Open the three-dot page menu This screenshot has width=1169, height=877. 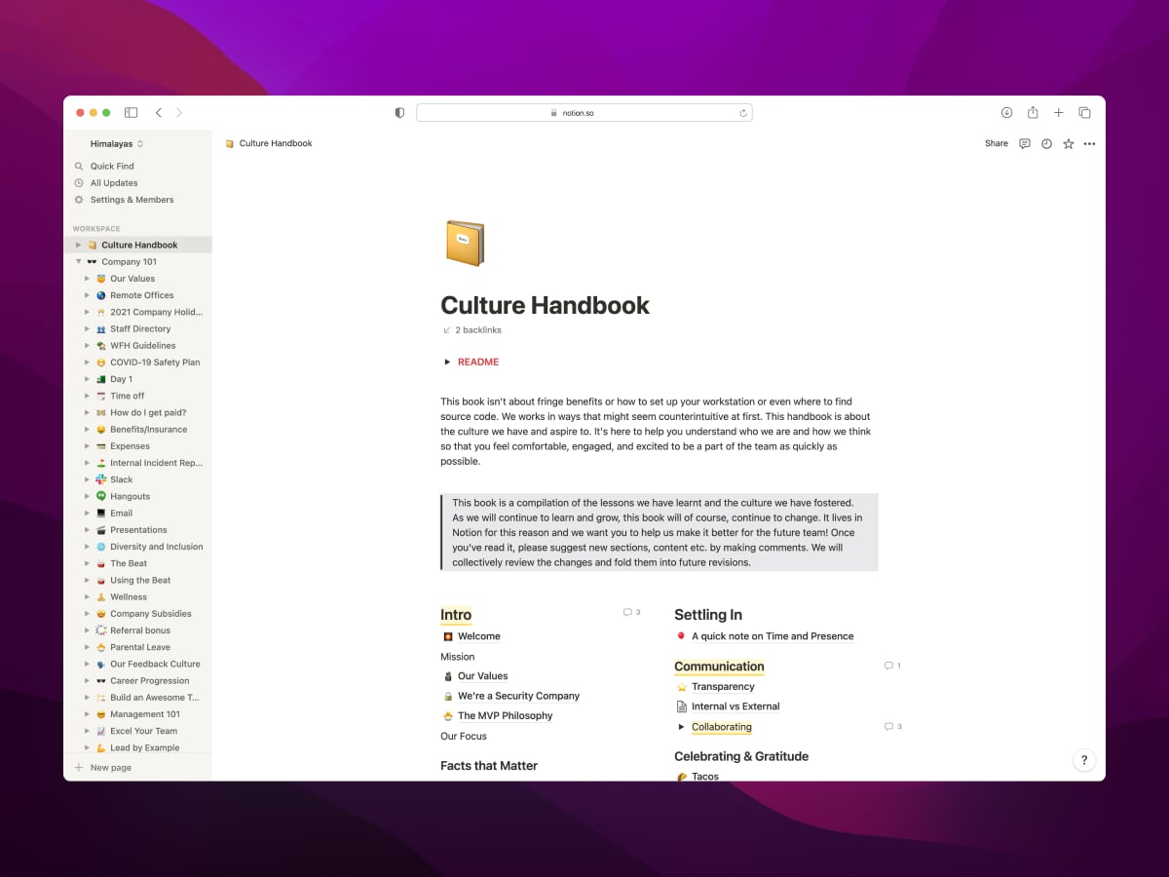coord(1089,144)
